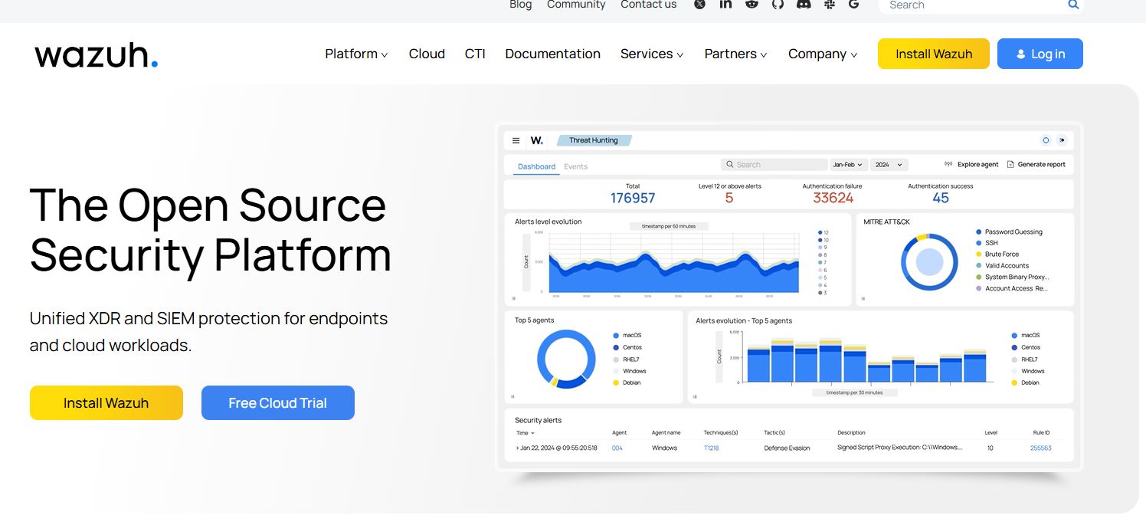Open the dashboard hamburger menu icon
The width and height of the screenshot is (1146, 522).
pos(516,140)
